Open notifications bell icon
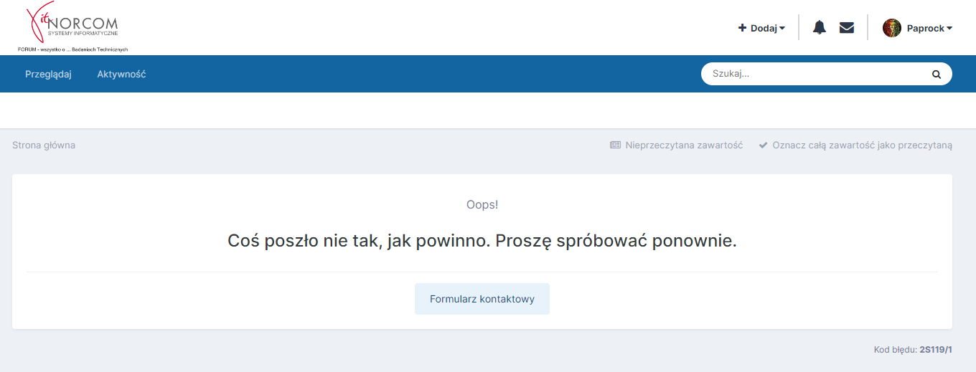The width and height of the screenshot is (976, 372). [819, 28]
